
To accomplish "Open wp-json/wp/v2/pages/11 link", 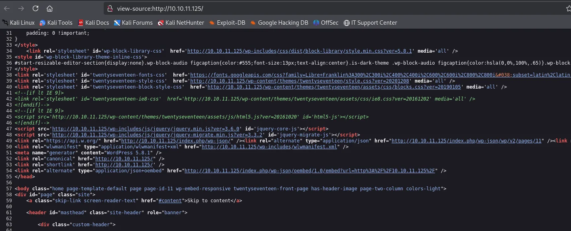I will pos(467,140).
